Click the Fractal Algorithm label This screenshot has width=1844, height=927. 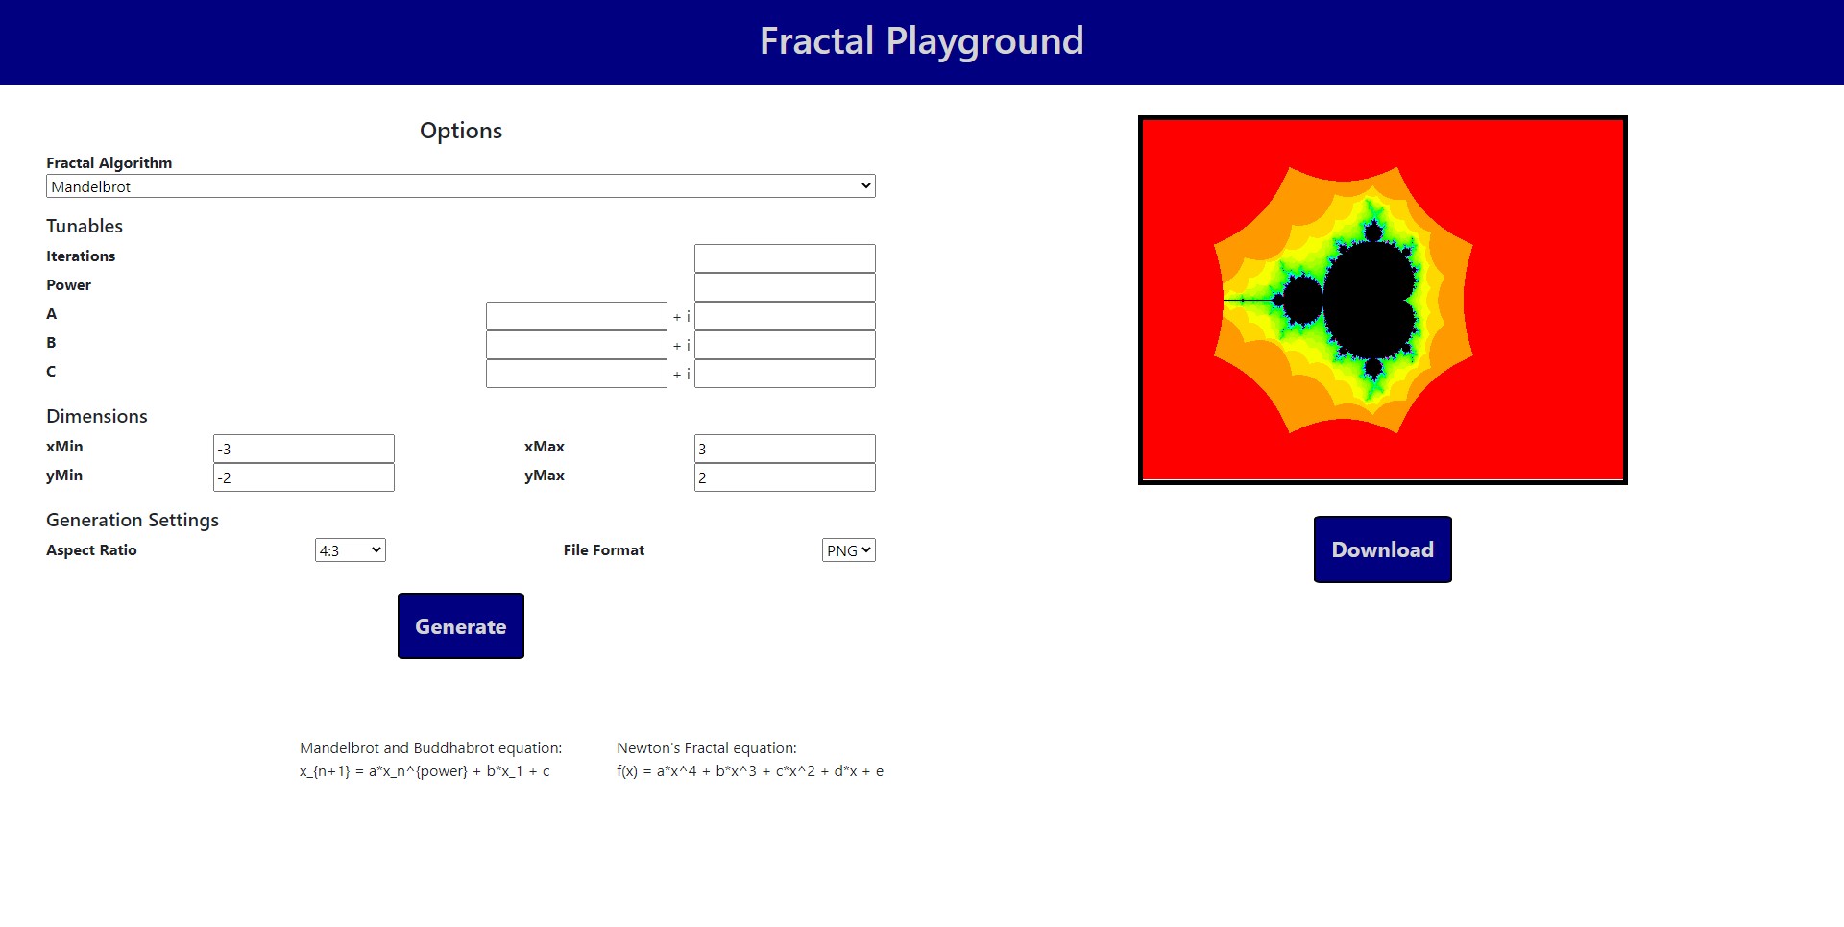point(109,163)
